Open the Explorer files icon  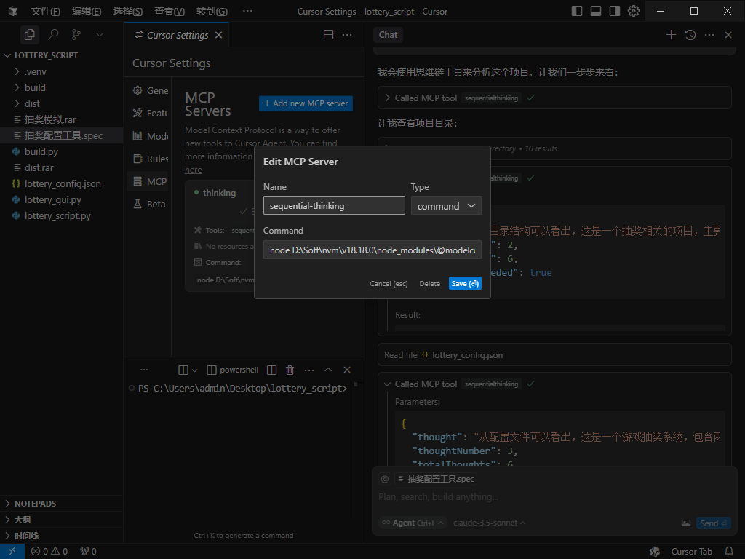pos(29,35)
